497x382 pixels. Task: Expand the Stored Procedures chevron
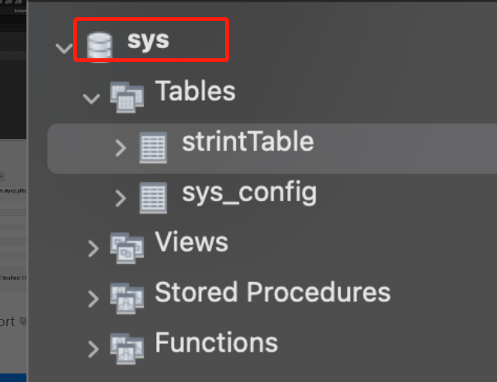click(x=93, y=299)
